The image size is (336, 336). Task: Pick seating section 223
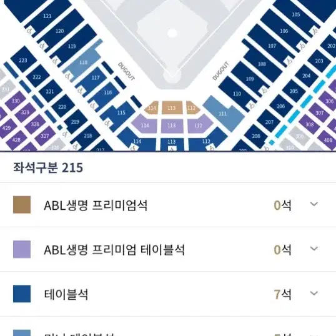(23, 60)
